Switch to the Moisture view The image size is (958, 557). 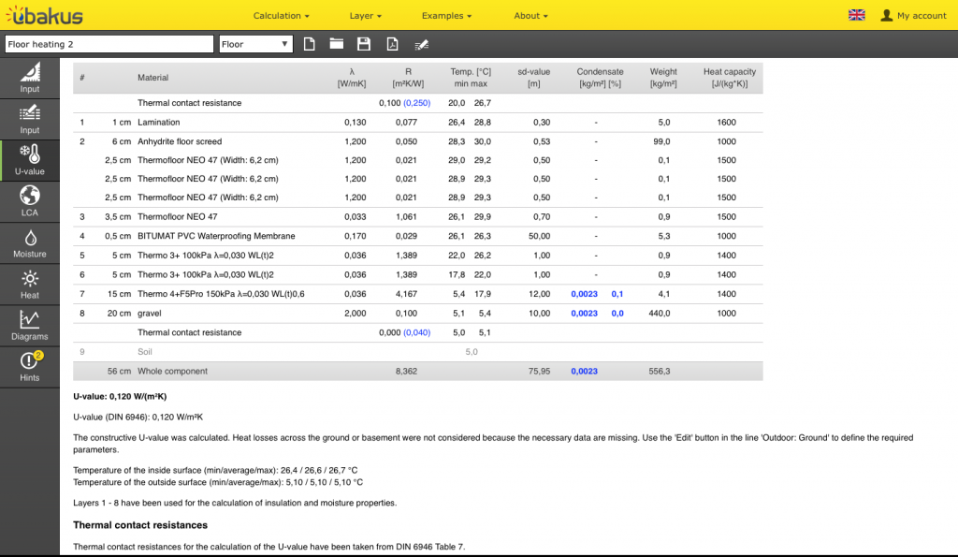[30, 242]
